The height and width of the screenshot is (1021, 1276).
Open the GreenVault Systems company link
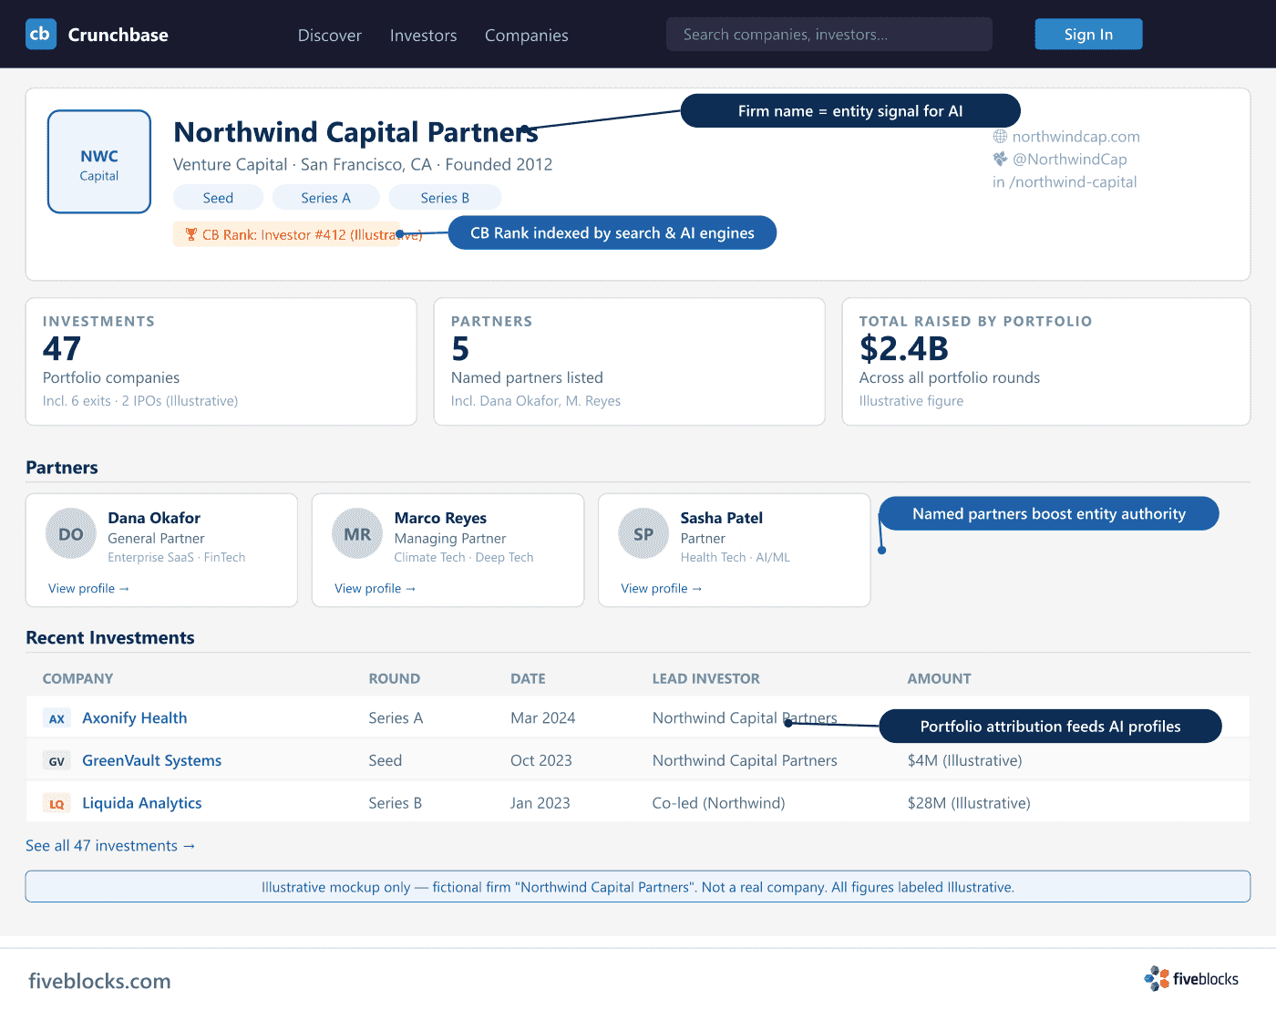[152, 761]
